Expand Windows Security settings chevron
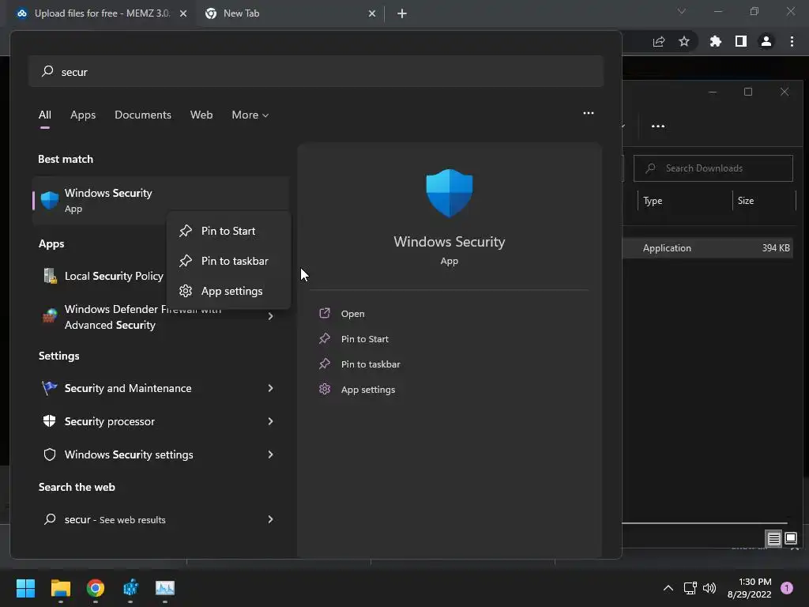809x607 pixels. click(x=270, y=454)
